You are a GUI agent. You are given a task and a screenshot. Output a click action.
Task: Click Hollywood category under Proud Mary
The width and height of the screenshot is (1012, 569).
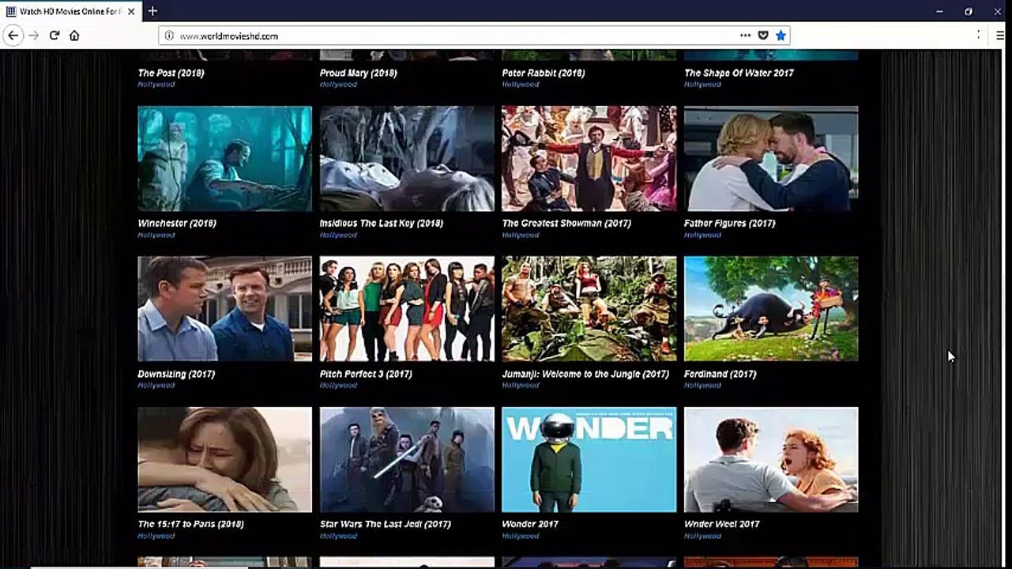338,85
